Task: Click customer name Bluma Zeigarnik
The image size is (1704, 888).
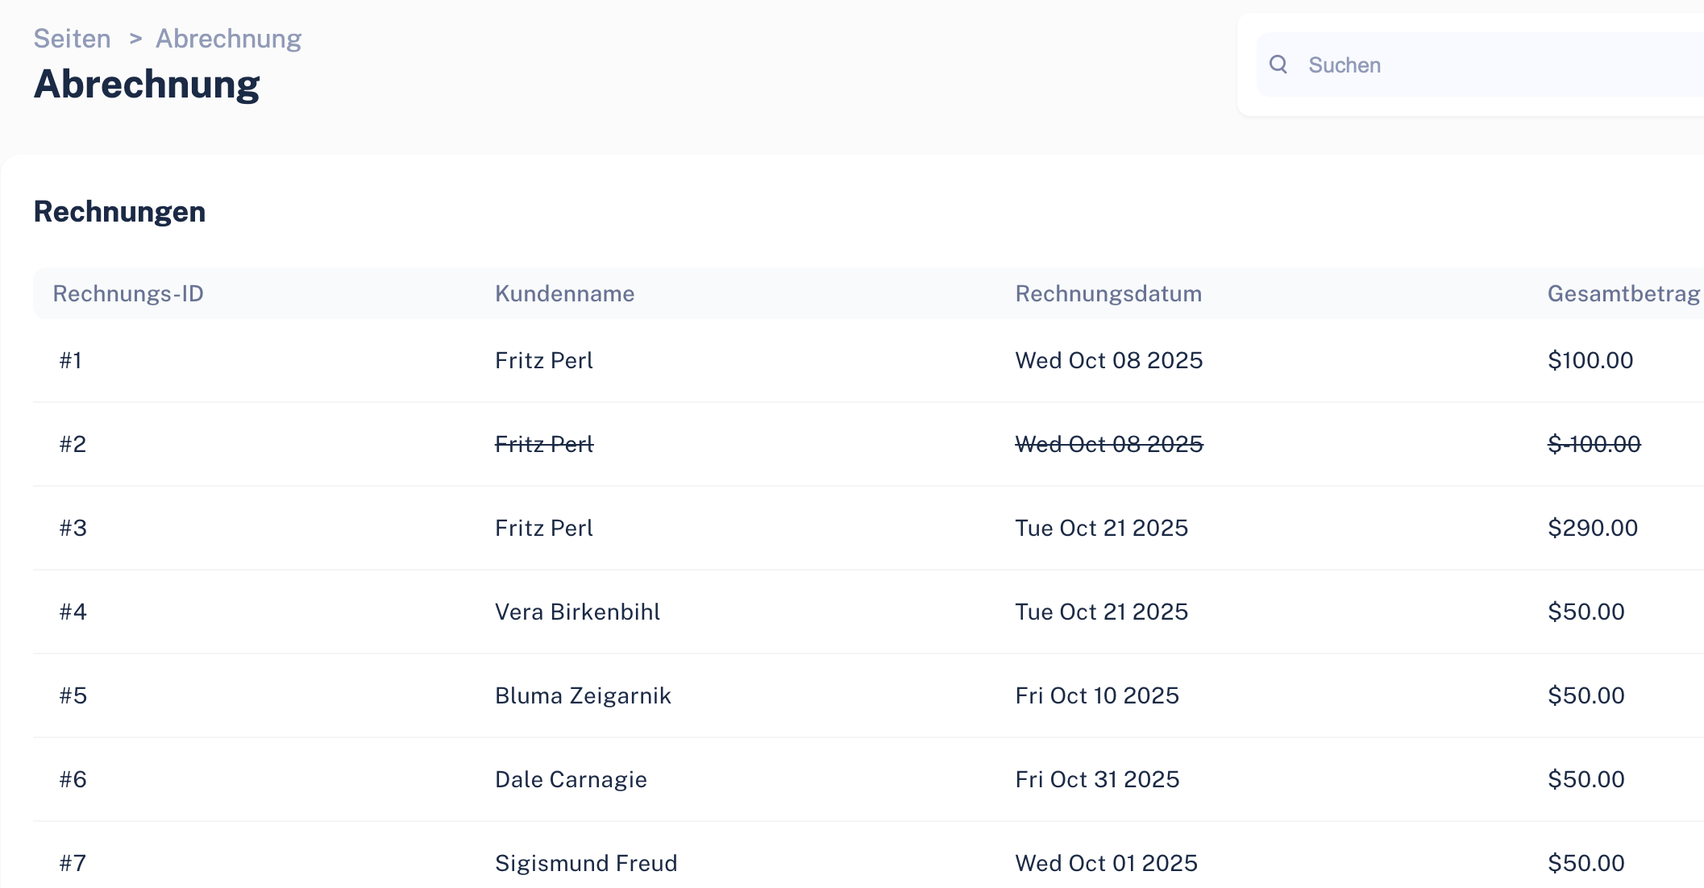Action: point(583,695)
